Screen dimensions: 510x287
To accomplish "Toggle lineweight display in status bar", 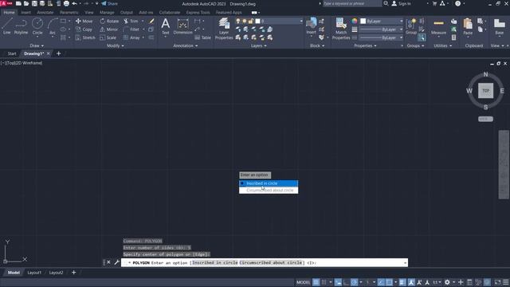I will click(402, 282).
